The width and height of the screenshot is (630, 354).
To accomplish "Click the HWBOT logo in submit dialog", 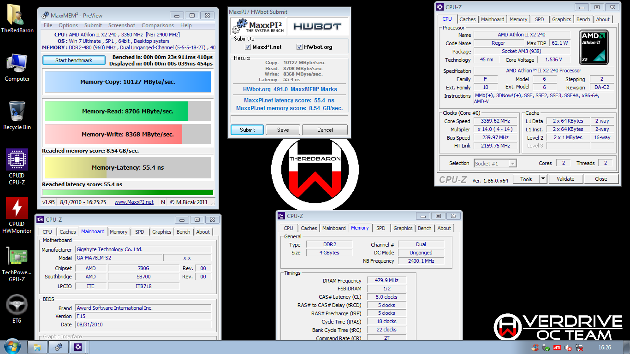I will point(317,26).
